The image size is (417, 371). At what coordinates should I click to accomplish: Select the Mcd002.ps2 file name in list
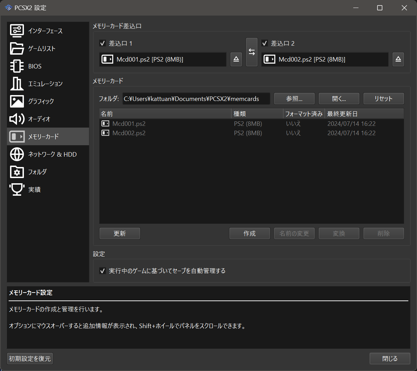[x=129, y=133]
